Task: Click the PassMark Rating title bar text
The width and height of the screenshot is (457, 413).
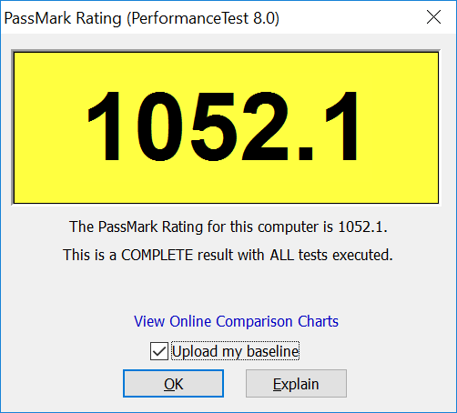Action: (141, 18)
